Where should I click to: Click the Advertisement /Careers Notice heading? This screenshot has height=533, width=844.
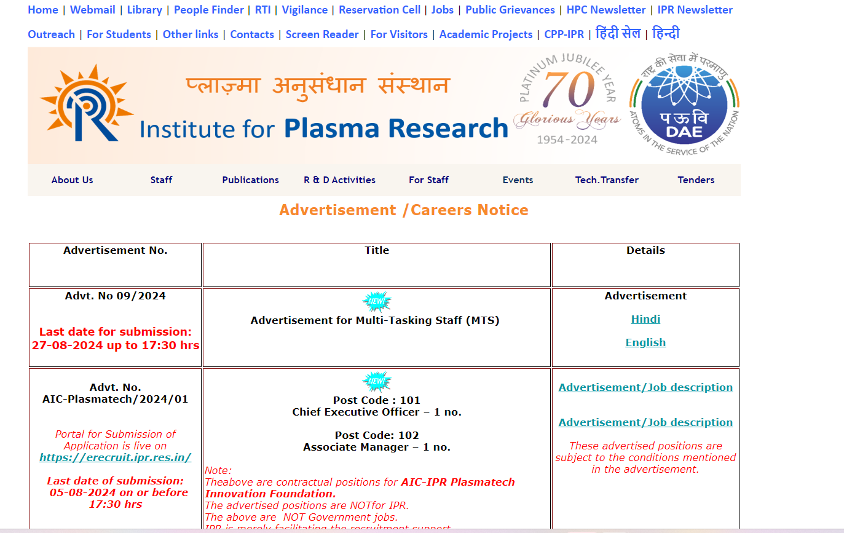click(x=404, y=210)
